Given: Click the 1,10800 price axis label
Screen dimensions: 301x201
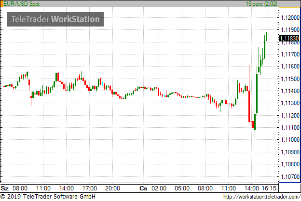Looking at the screenshot, I should click(x=290, y=164).
